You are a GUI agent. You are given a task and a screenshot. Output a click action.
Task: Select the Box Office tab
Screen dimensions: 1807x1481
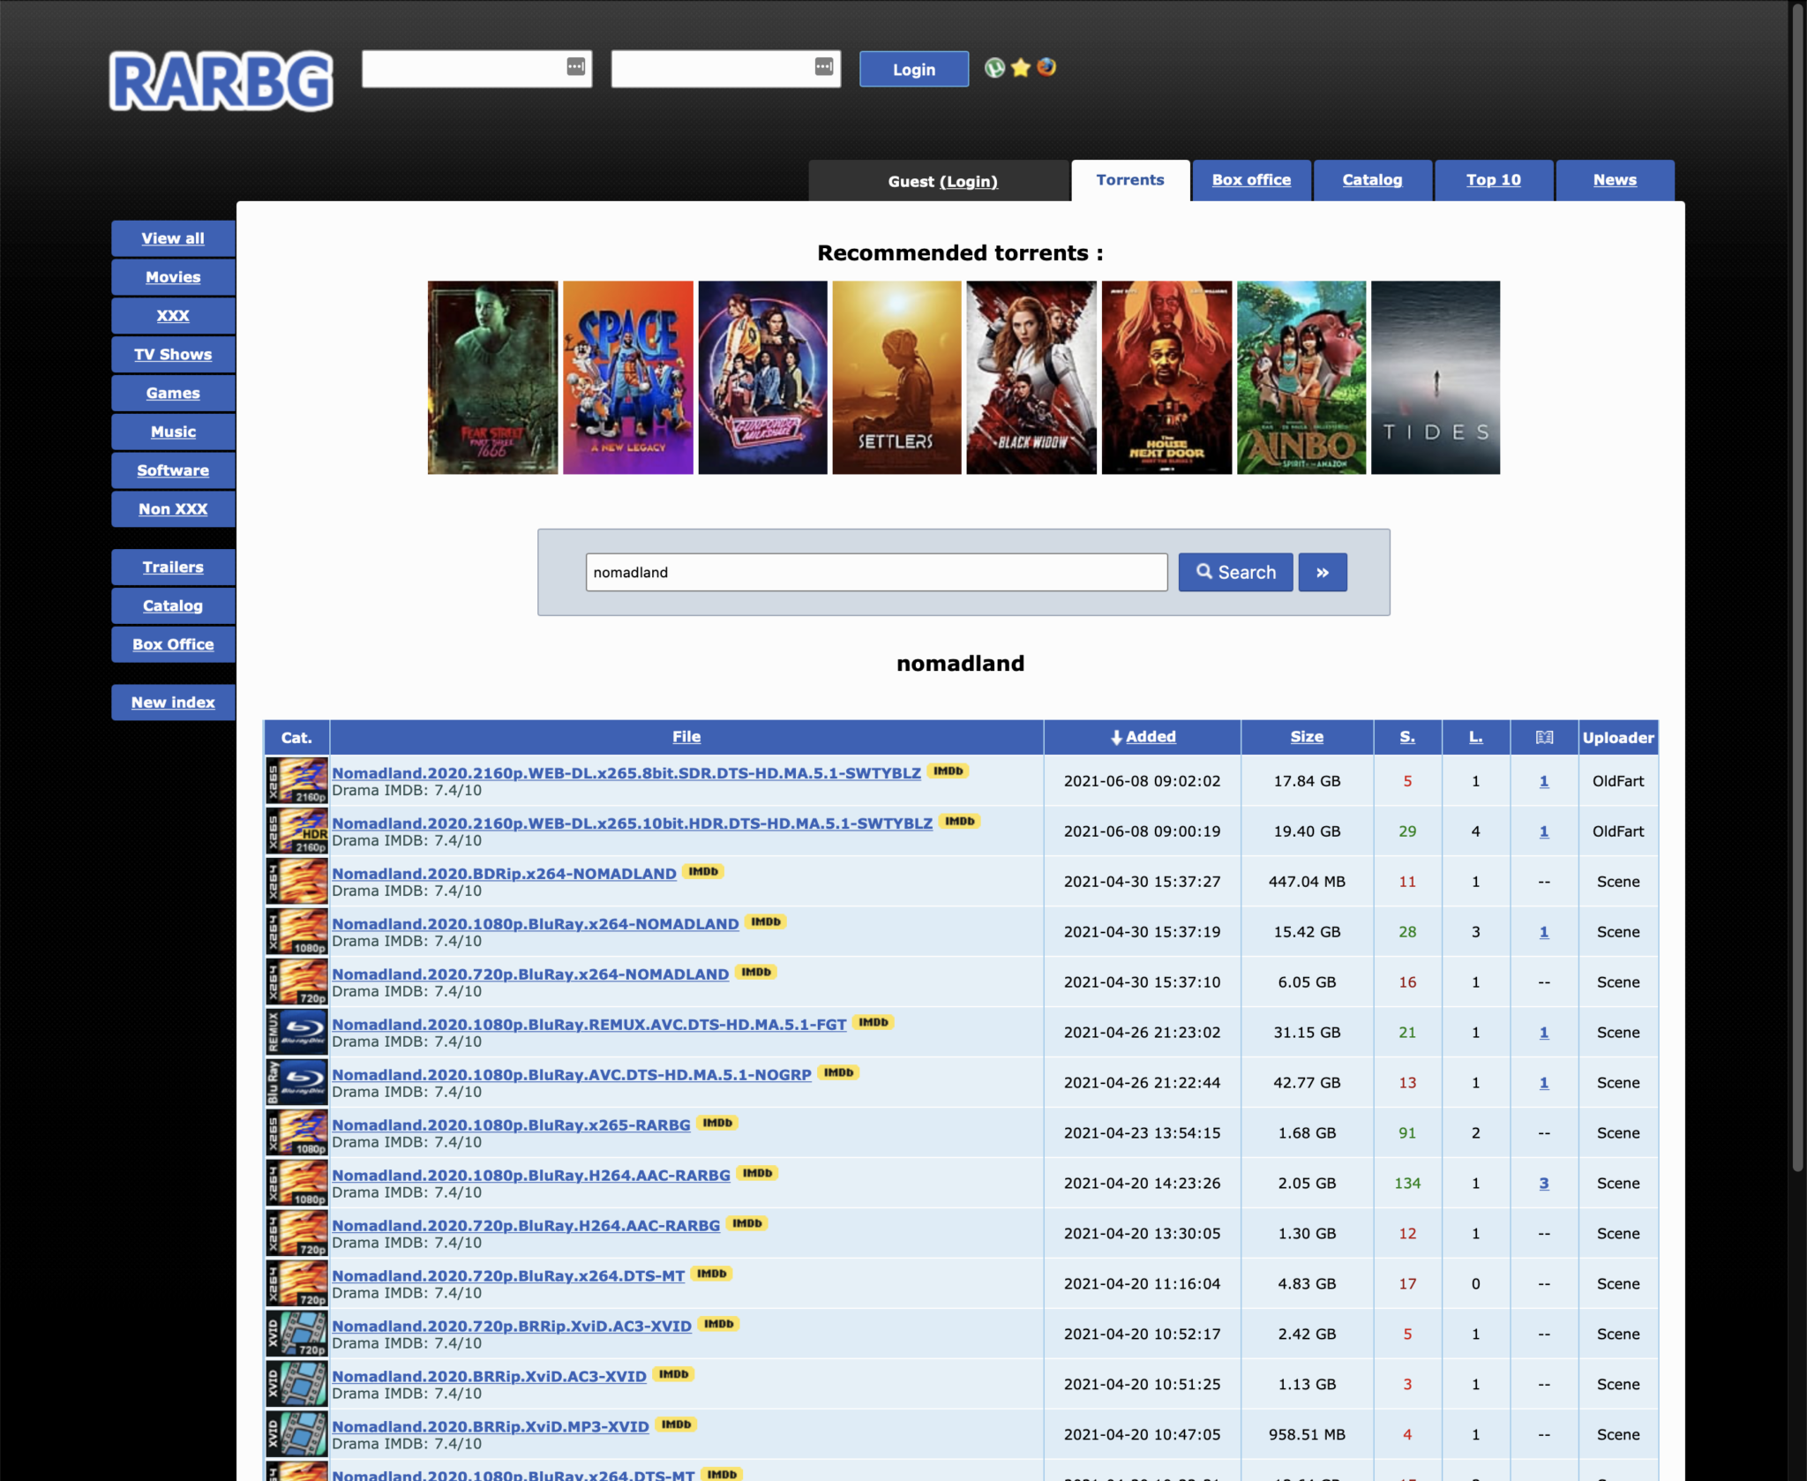coord(1250,180)
